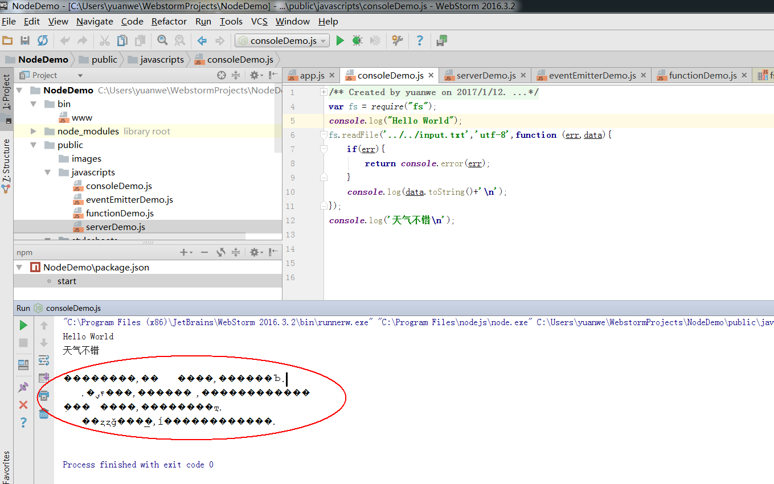Expand the node_modules folder
This screenshot has height=484, width=774.
(34, 132)
